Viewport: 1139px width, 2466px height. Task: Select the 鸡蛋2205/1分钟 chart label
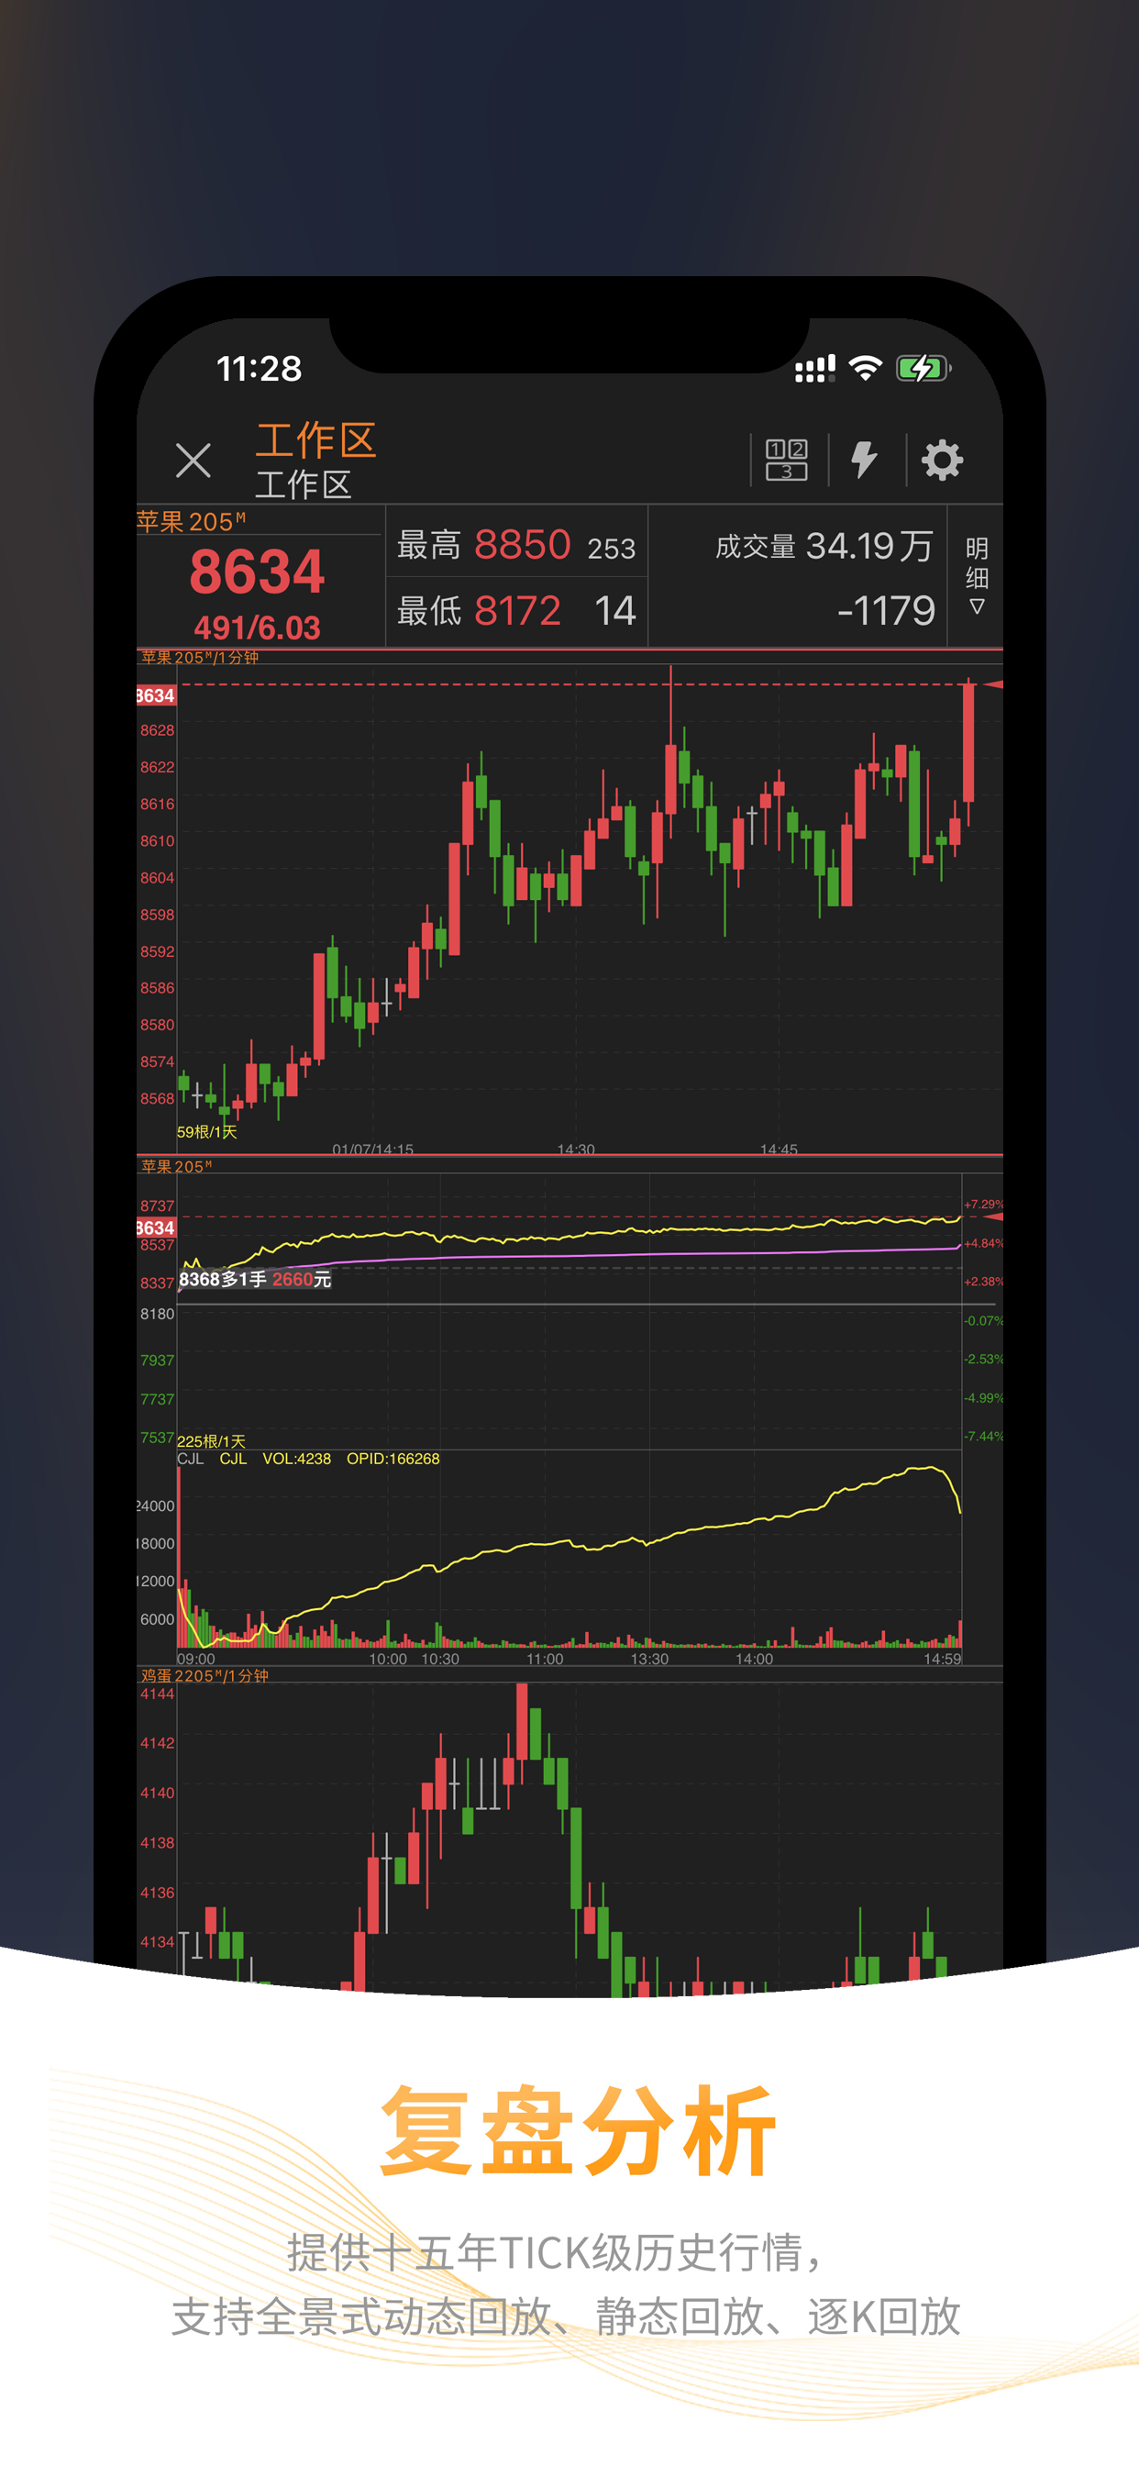pos(205,1675)
